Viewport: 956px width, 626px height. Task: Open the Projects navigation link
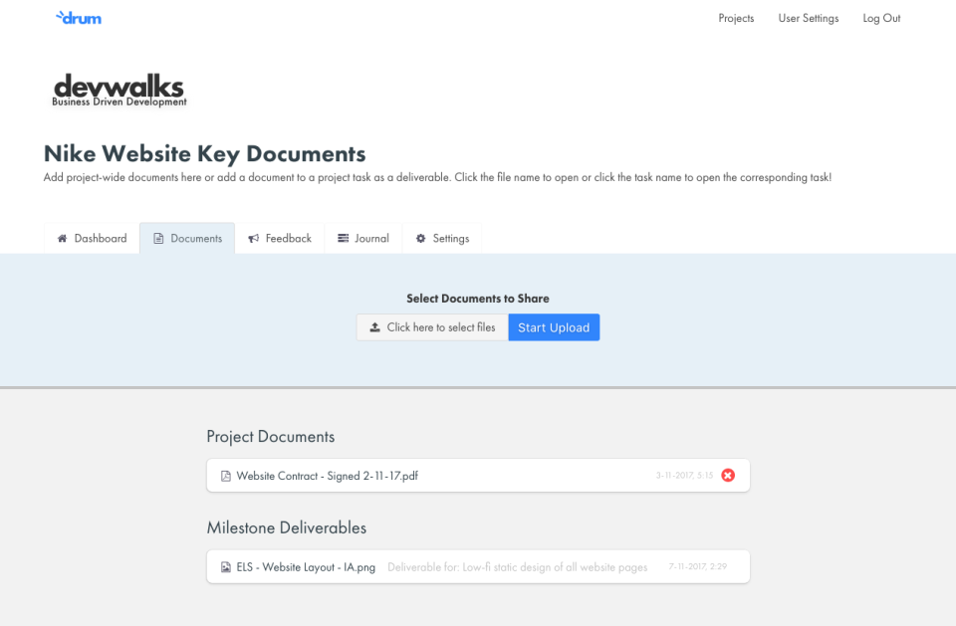[x=736, y=18]
